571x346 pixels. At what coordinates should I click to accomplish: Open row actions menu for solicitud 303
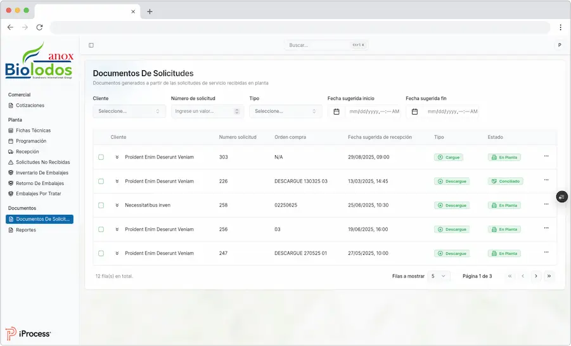546,156
